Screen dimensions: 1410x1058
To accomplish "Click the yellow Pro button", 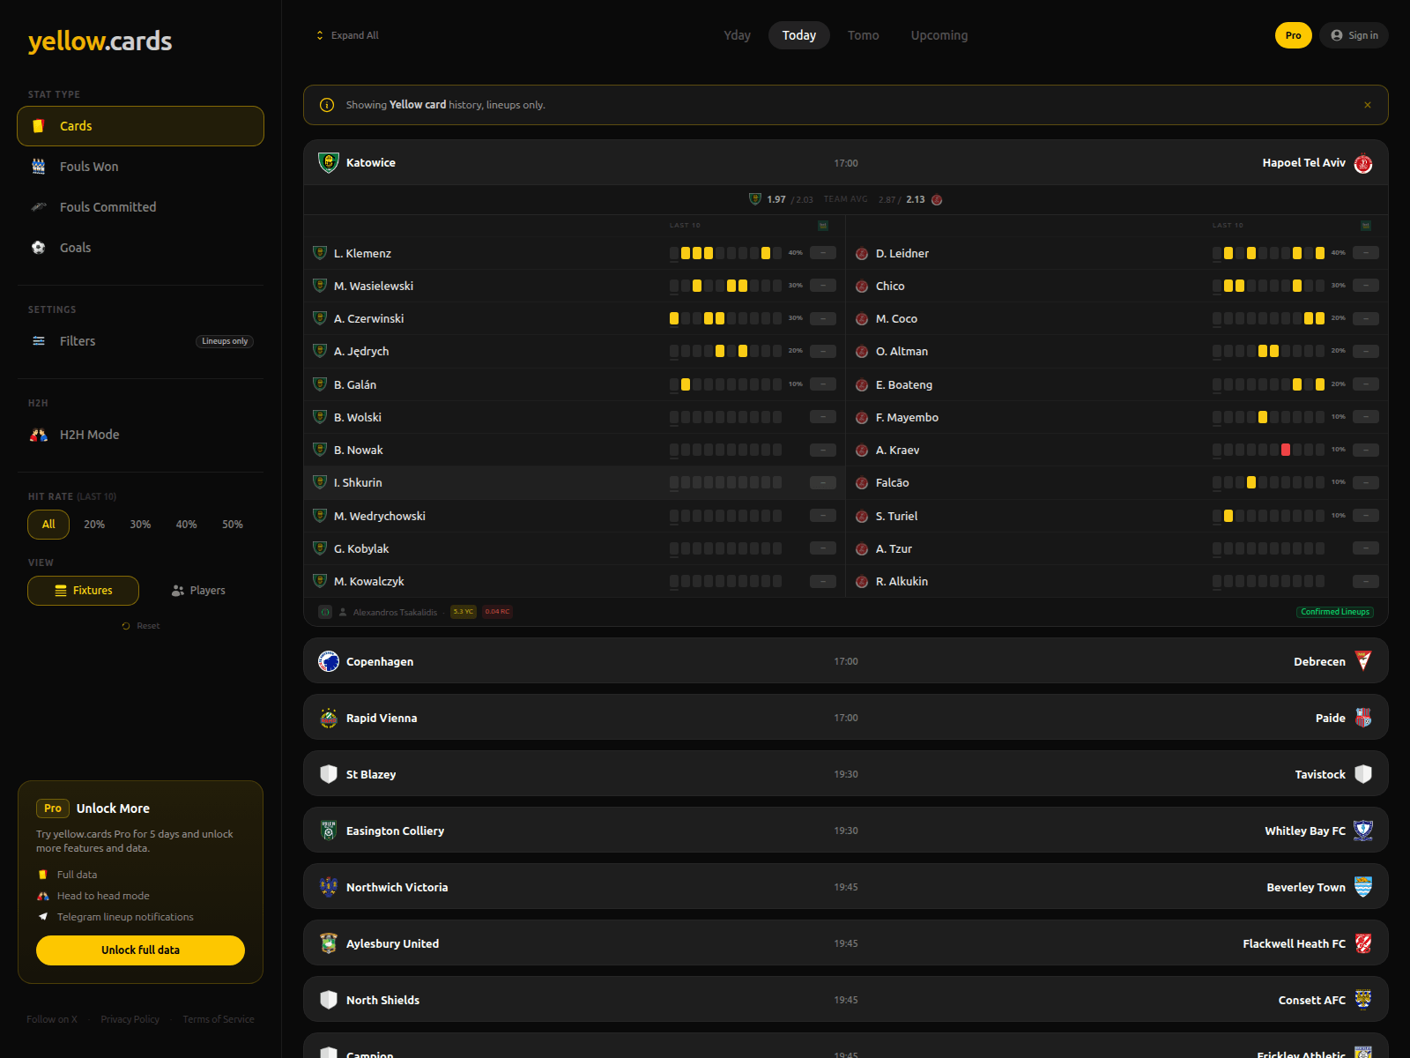I will pyautogui.click(x=1293, y=35).
